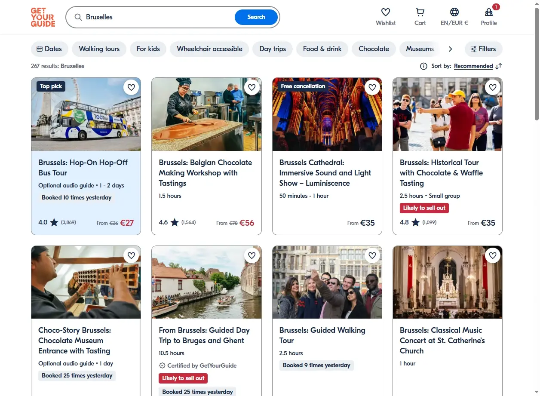Select the Walking tours filter chip
The image size is (540, 396).
point(99,49)
